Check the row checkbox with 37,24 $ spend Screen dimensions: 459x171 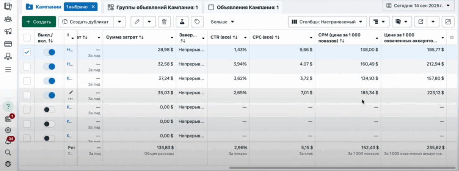(x=27, y=81)
